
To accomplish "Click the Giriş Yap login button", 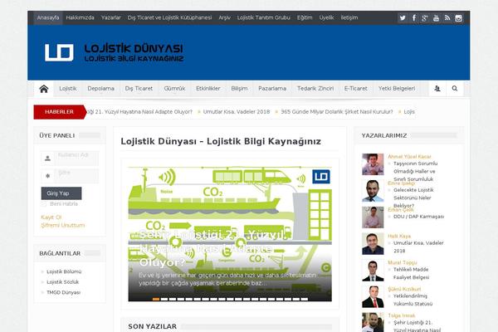I will [x=61, y=193].
